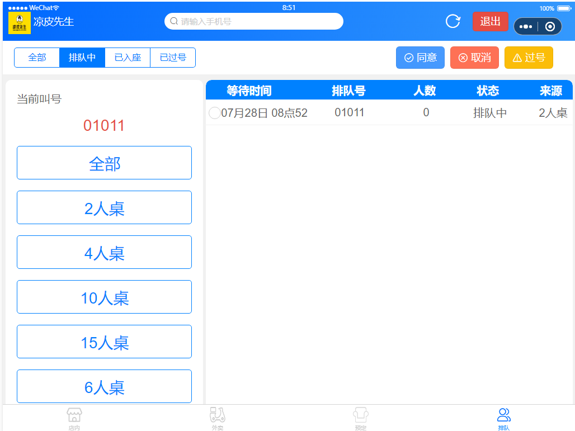Open the 店内 store tab icon
This screenshot has height=431, width=575.
click(74, 415)
